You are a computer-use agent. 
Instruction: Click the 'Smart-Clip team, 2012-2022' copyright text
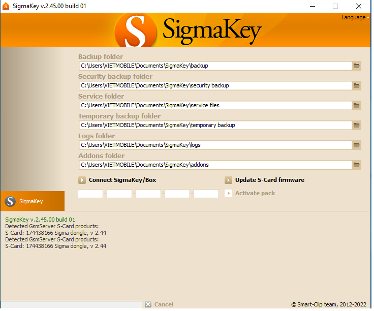[329, 304]
